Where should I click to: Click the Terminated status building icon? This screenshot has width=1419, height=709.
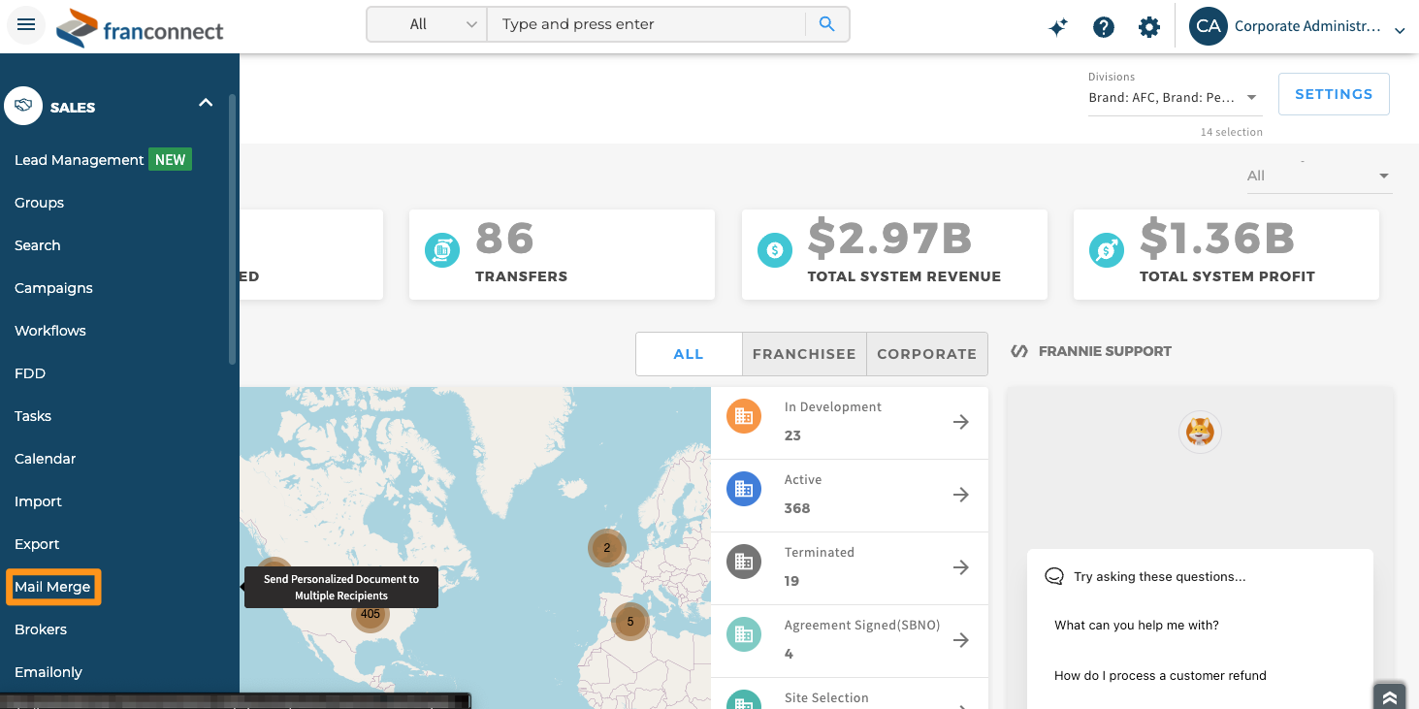[x=744, y=562]
